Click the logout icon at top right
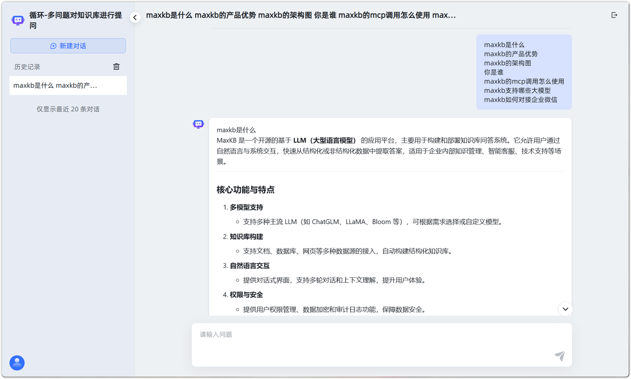The height and width of the screenshot is (379, 631). tap(614, 15)
